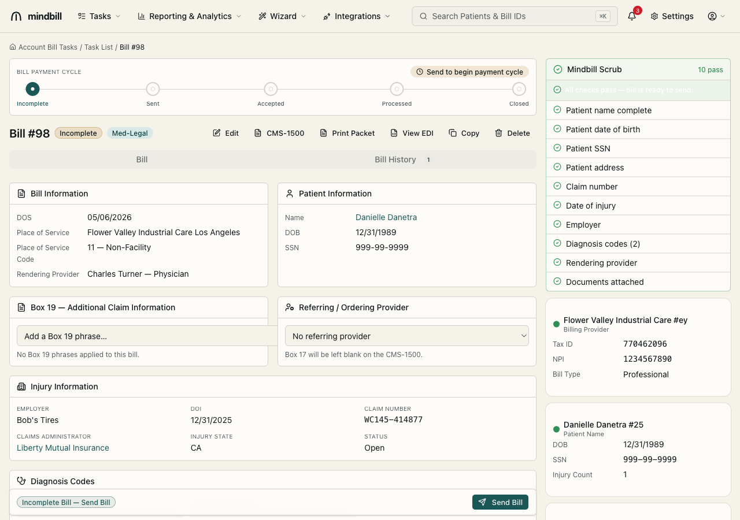The height and width of the screenshot is (520, 740).
Task: Open Danielle Danetra patient link
Action: (386, 217)
